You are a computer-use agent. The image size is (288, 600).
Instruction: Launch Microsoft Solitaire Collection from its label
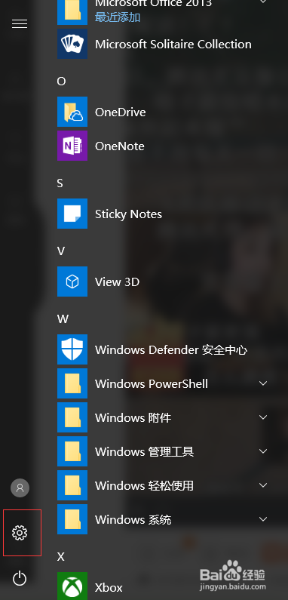[x=173, y=45]
